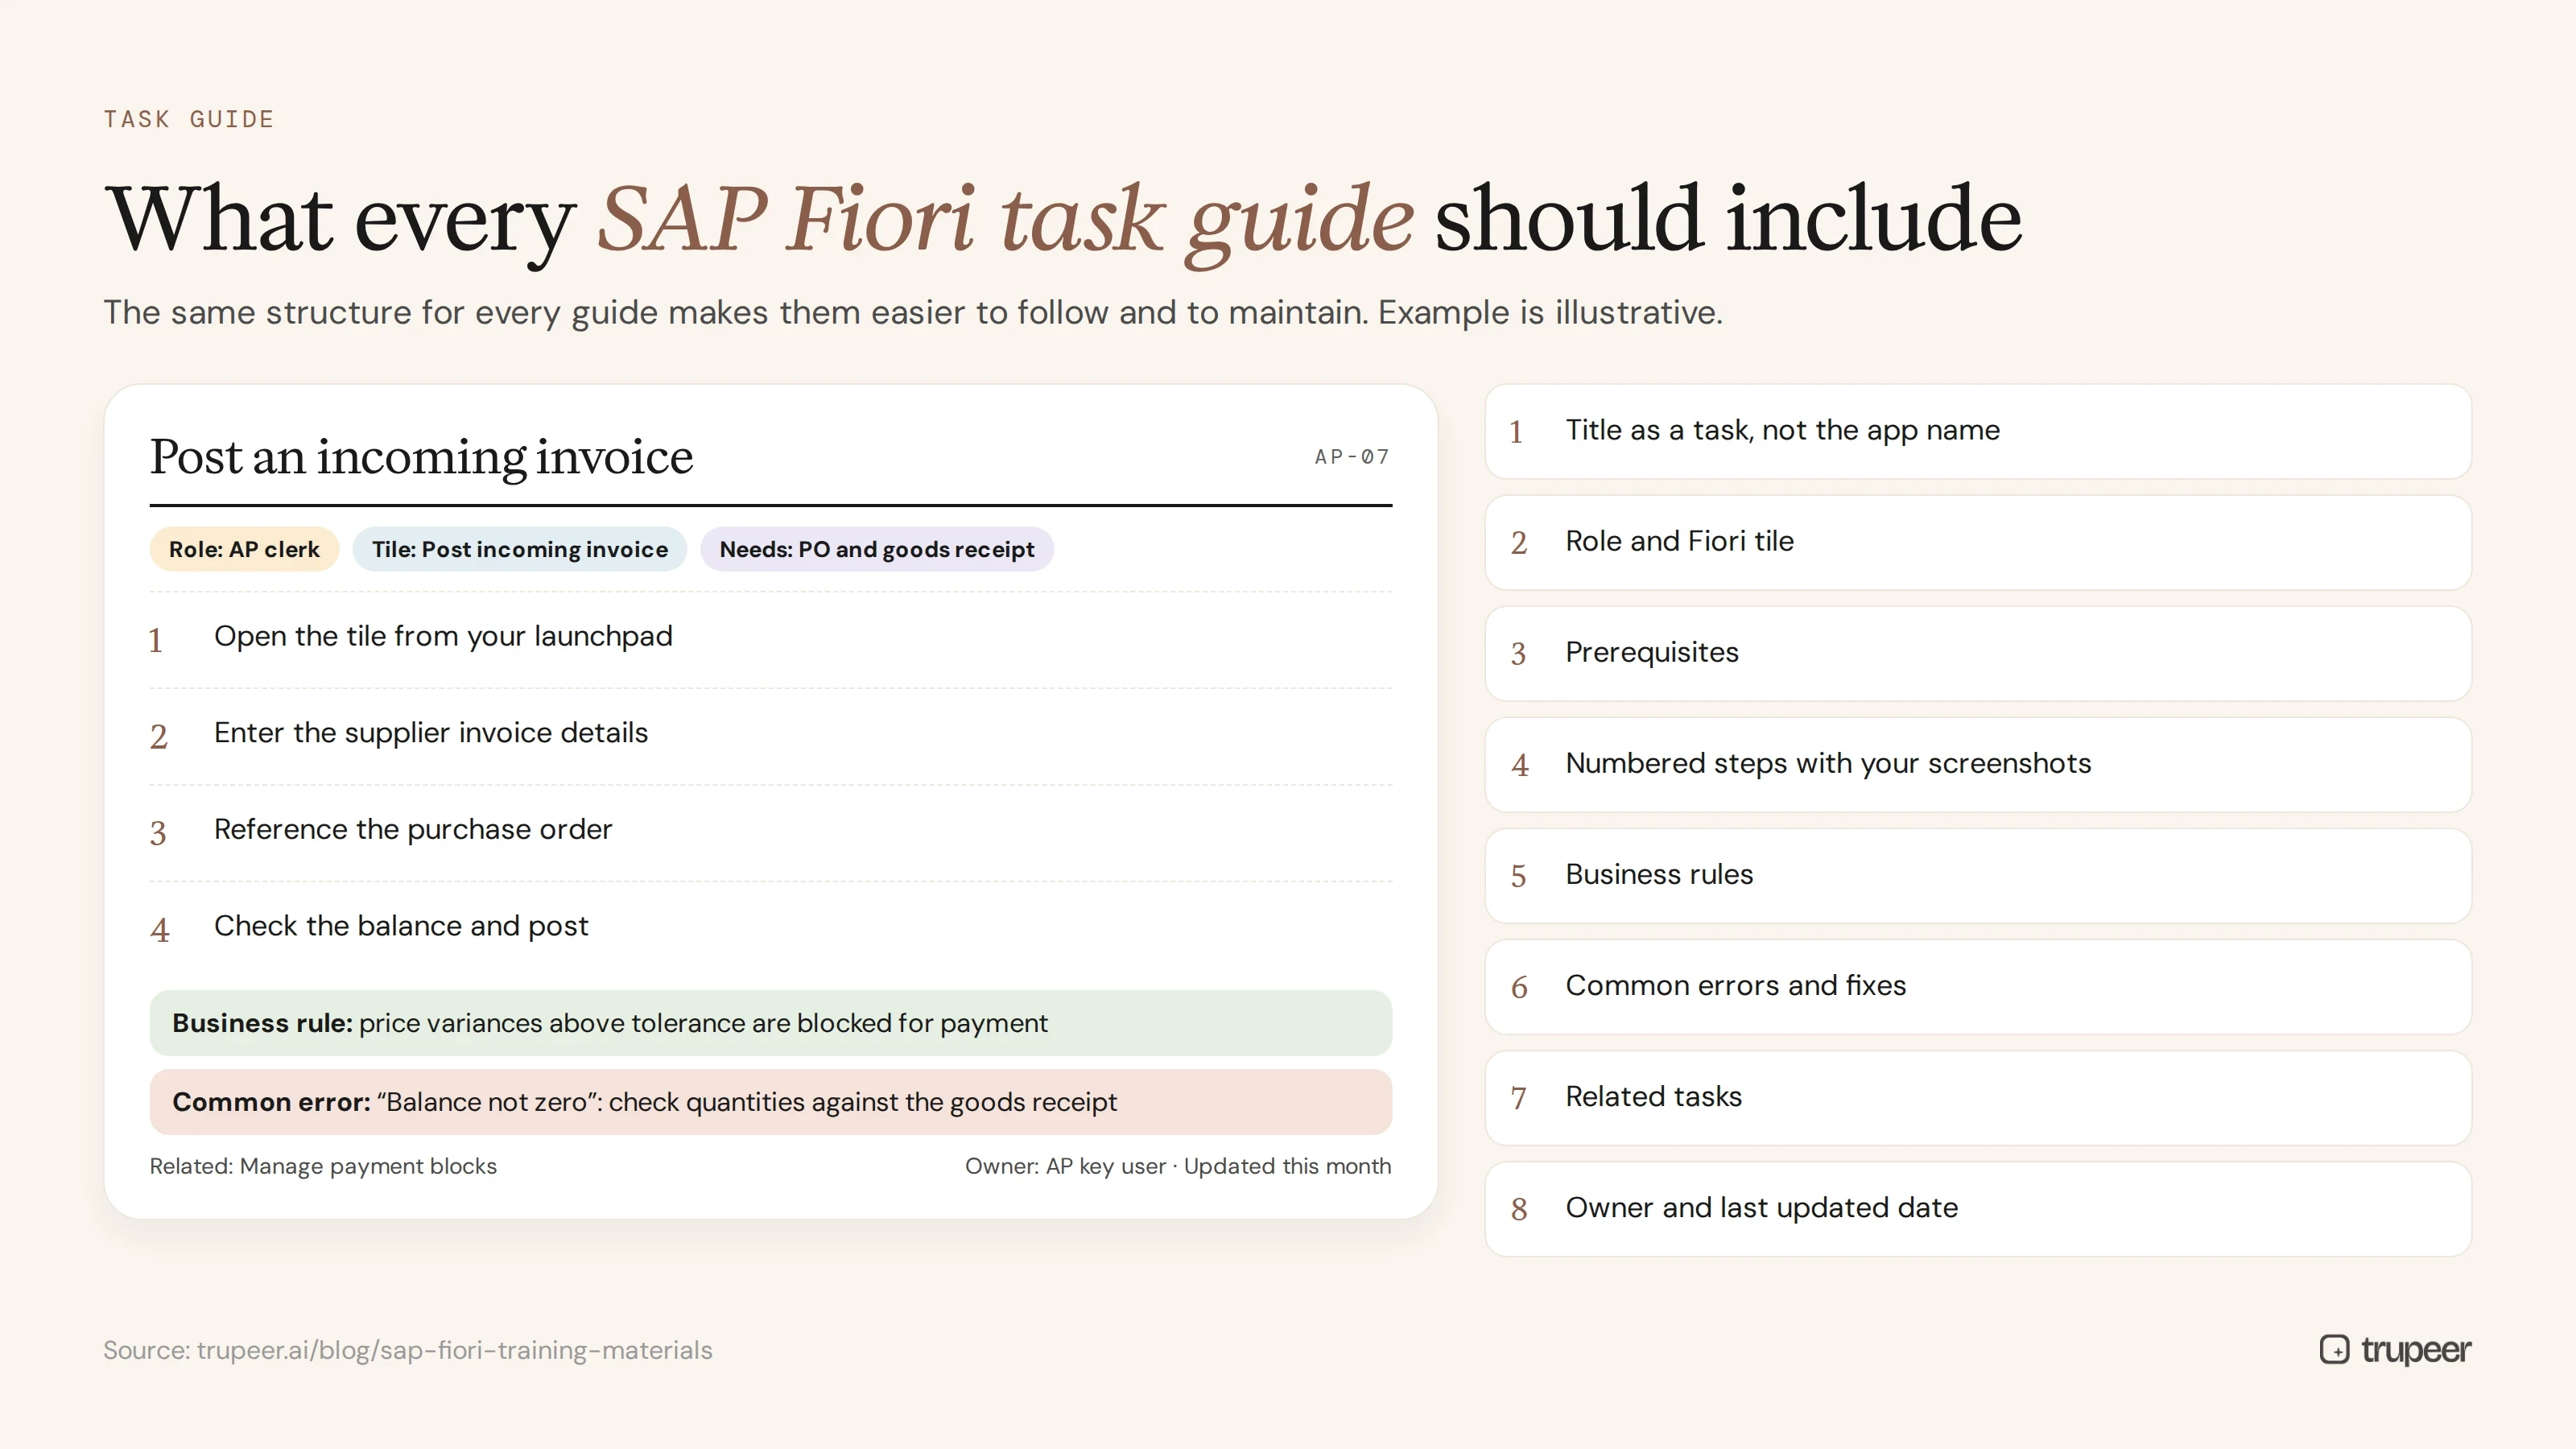Select the 'Role and Fiori tile' item
Viewport: 2576px width, 1449px height.
pyautogui.click(x=1977, y=542)
